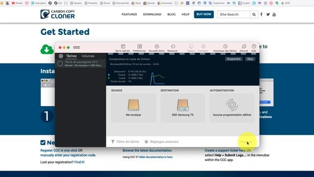The height and width of the screenshot is (177, 314).
Task: Click the throughput graph in progress panel
Action: coord(157,78)
